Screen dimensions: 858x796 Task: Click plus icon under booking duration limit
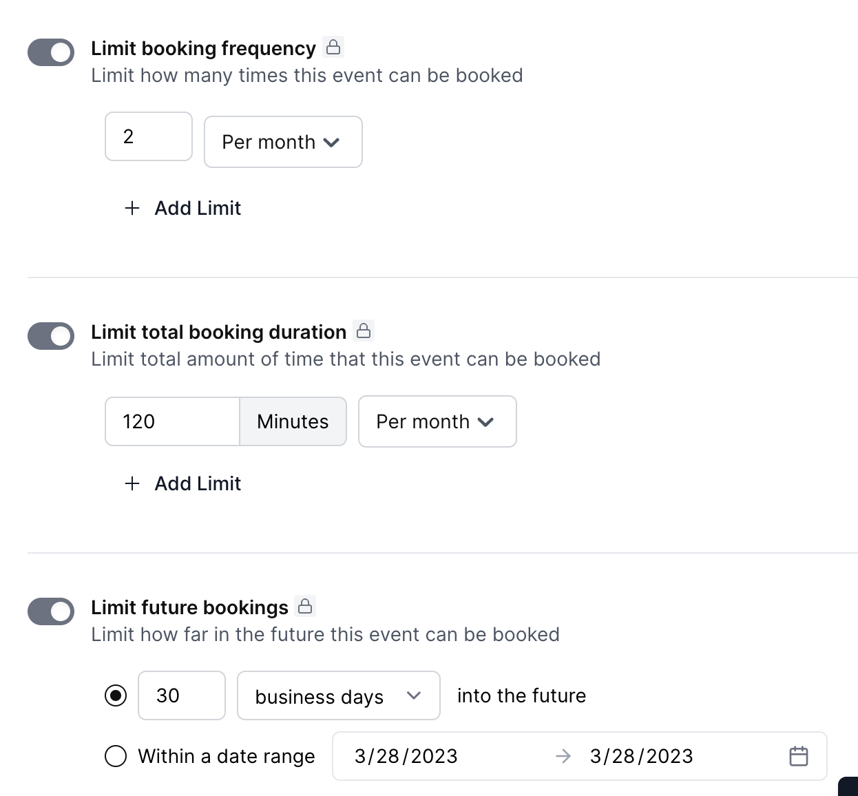132,483
